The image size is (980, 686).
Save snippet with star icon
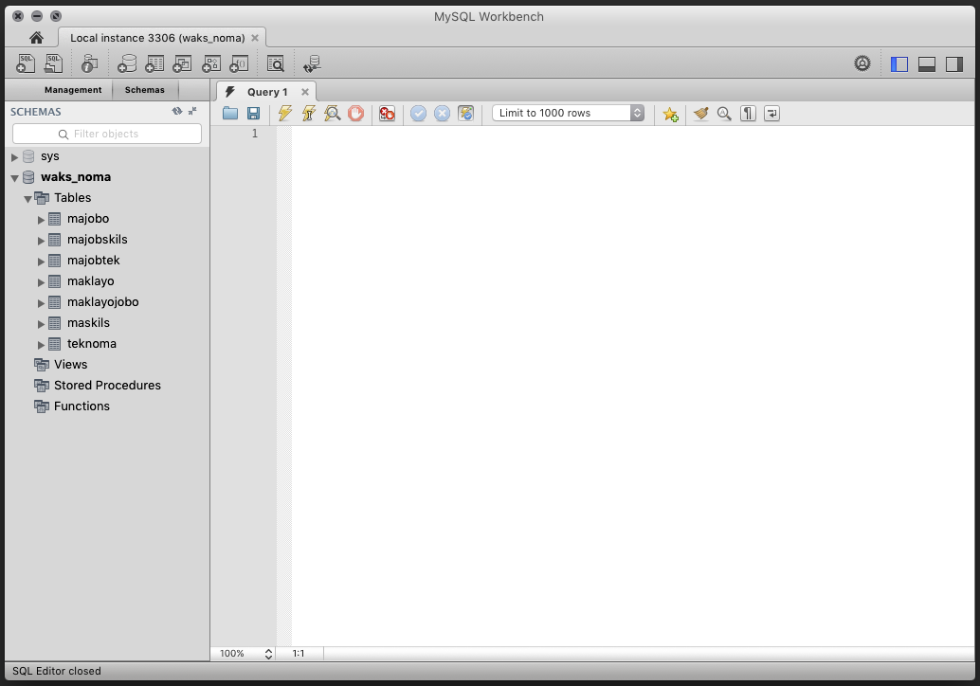(x=671, y=114)
